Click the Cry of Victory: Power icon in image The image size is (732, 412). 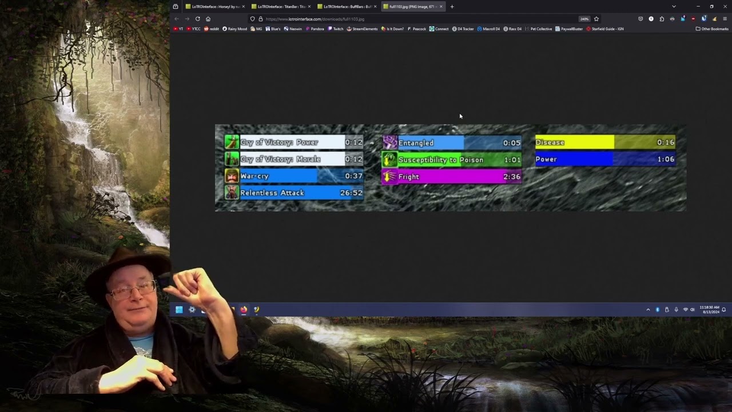[232, 142]
